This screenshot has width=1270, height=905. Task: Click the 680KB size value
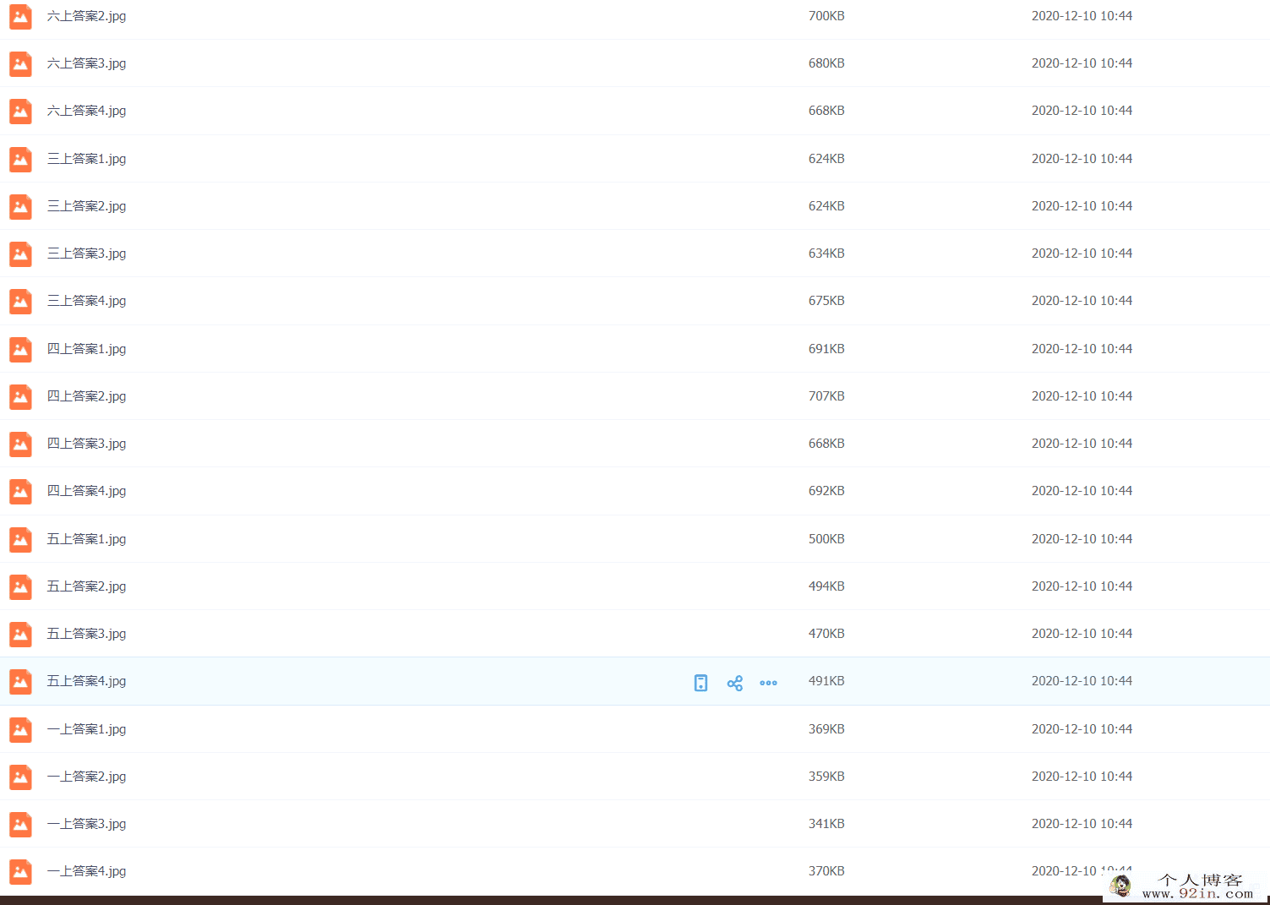(826, 63)
